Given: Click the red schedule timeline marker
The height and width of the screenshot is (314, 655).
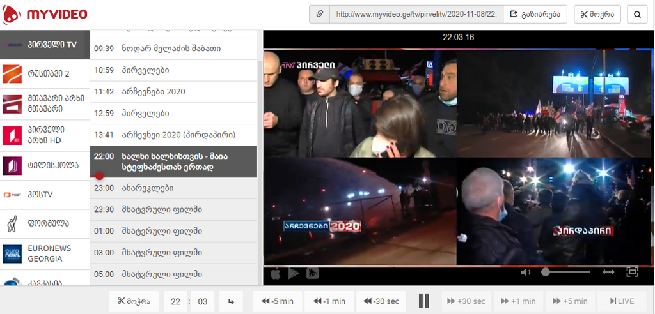Looking at the screenshot, I should pos(99,176).
